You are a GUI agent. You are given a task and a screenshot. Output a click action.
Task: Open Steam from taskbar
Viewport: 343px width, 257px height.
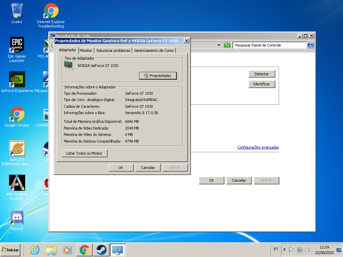pos(101,250)
